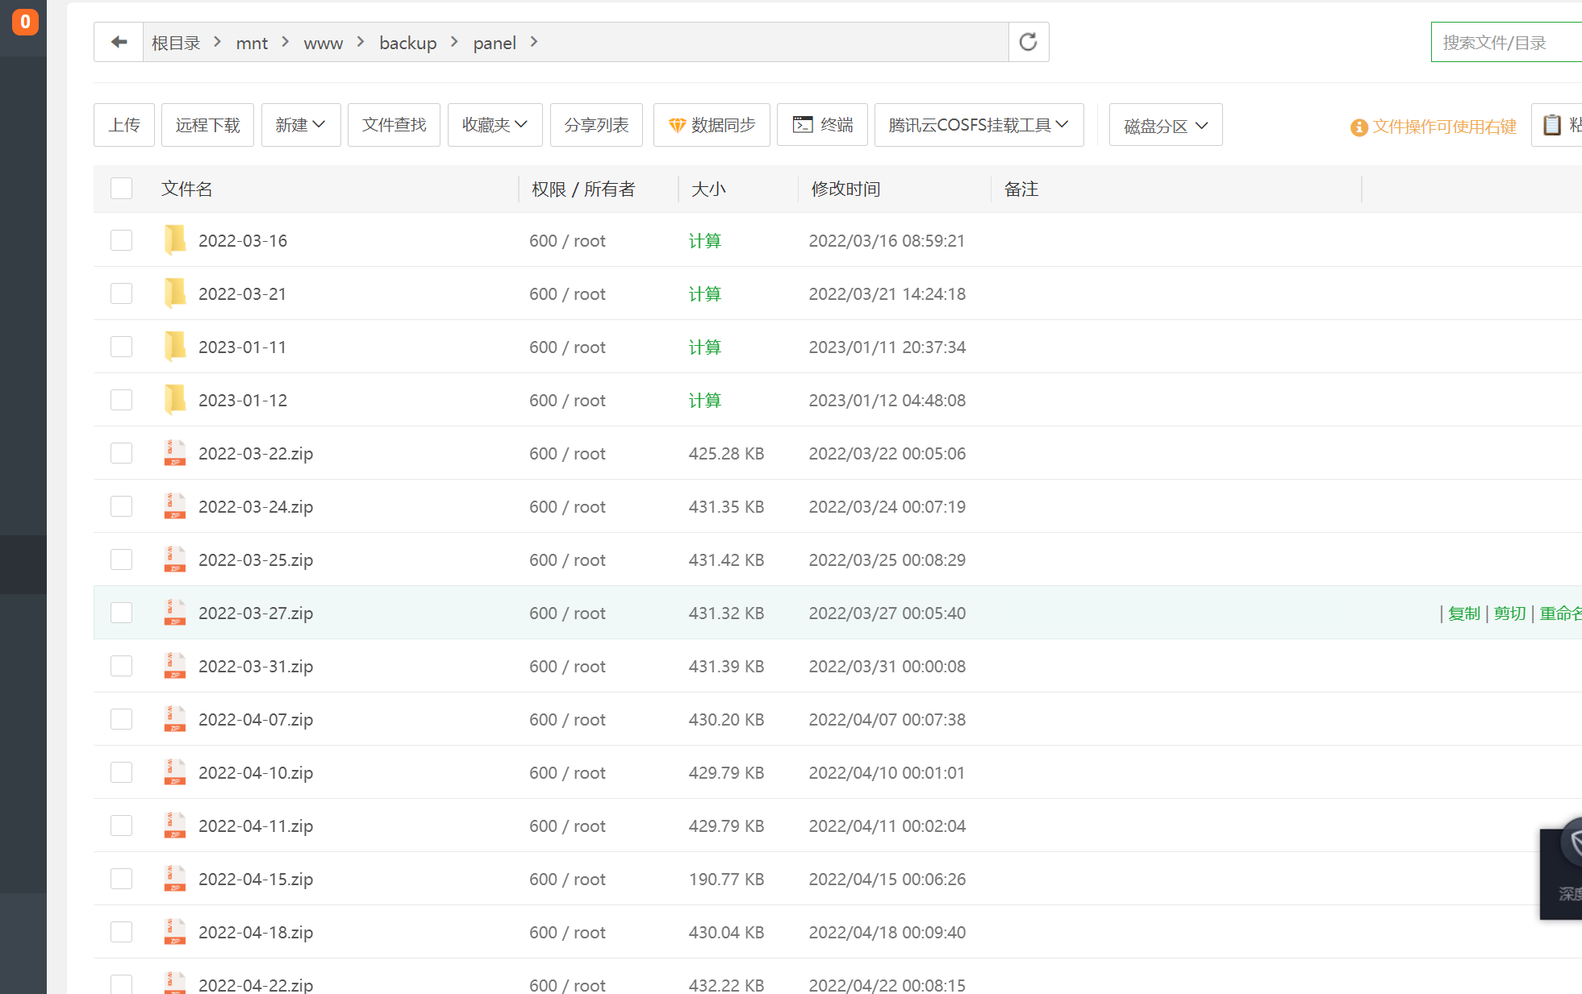Viewport: 1582px width, 994px height.
Task: Click 复制 on the 2022-03-27.zip row
Action: point(1464,613)
